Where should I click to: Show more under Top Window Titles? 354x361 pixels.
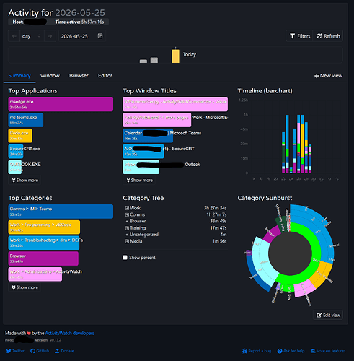139,180
